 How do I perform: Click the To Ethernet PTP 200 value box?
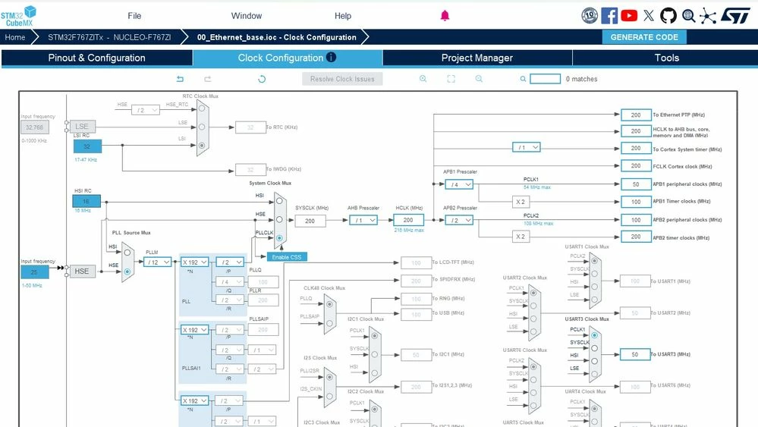(636, 115)
